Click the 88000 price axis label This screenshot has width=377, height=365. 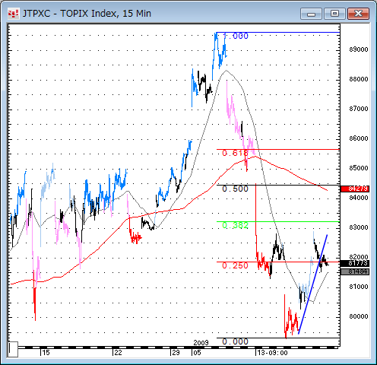point(359,79)
